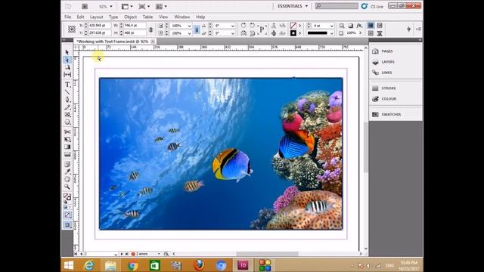Image resolution: width=484 pixels, height=272 pixels.
Task: Select the Eyedropper tool
Action: [x=67, y=172]
